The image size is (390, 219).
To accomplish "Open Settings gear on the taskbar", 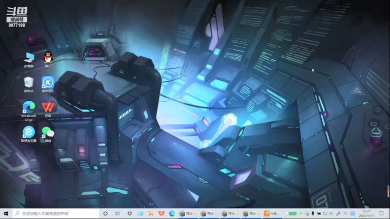I will [x=130, y=214].
